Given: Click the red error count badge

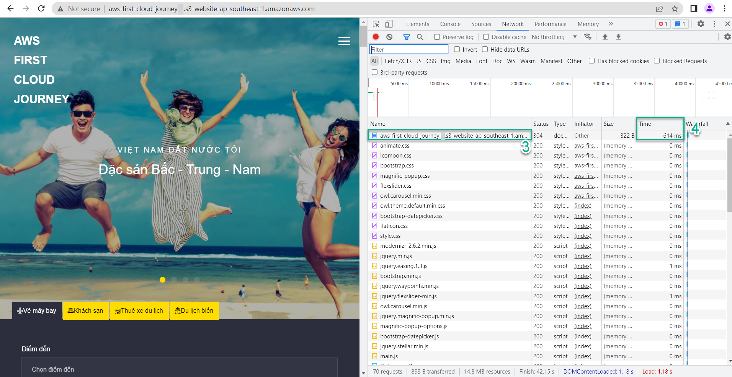Looking at the screenshot, I should point(663,24).
